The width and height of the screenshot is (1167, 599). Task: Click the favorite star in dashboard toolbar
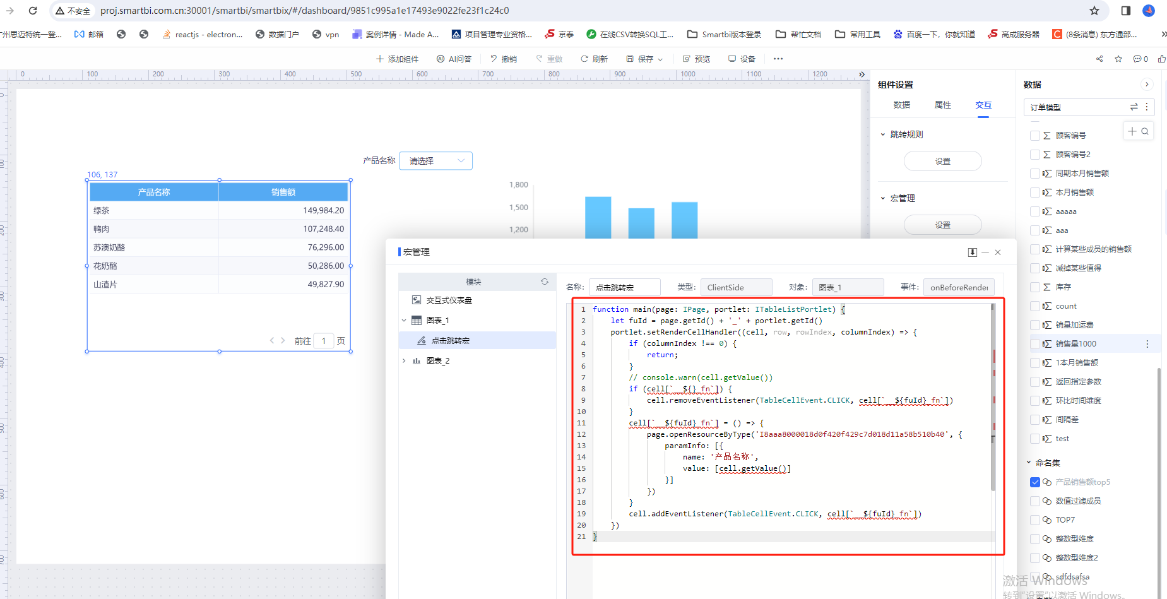click(1118, 59)
